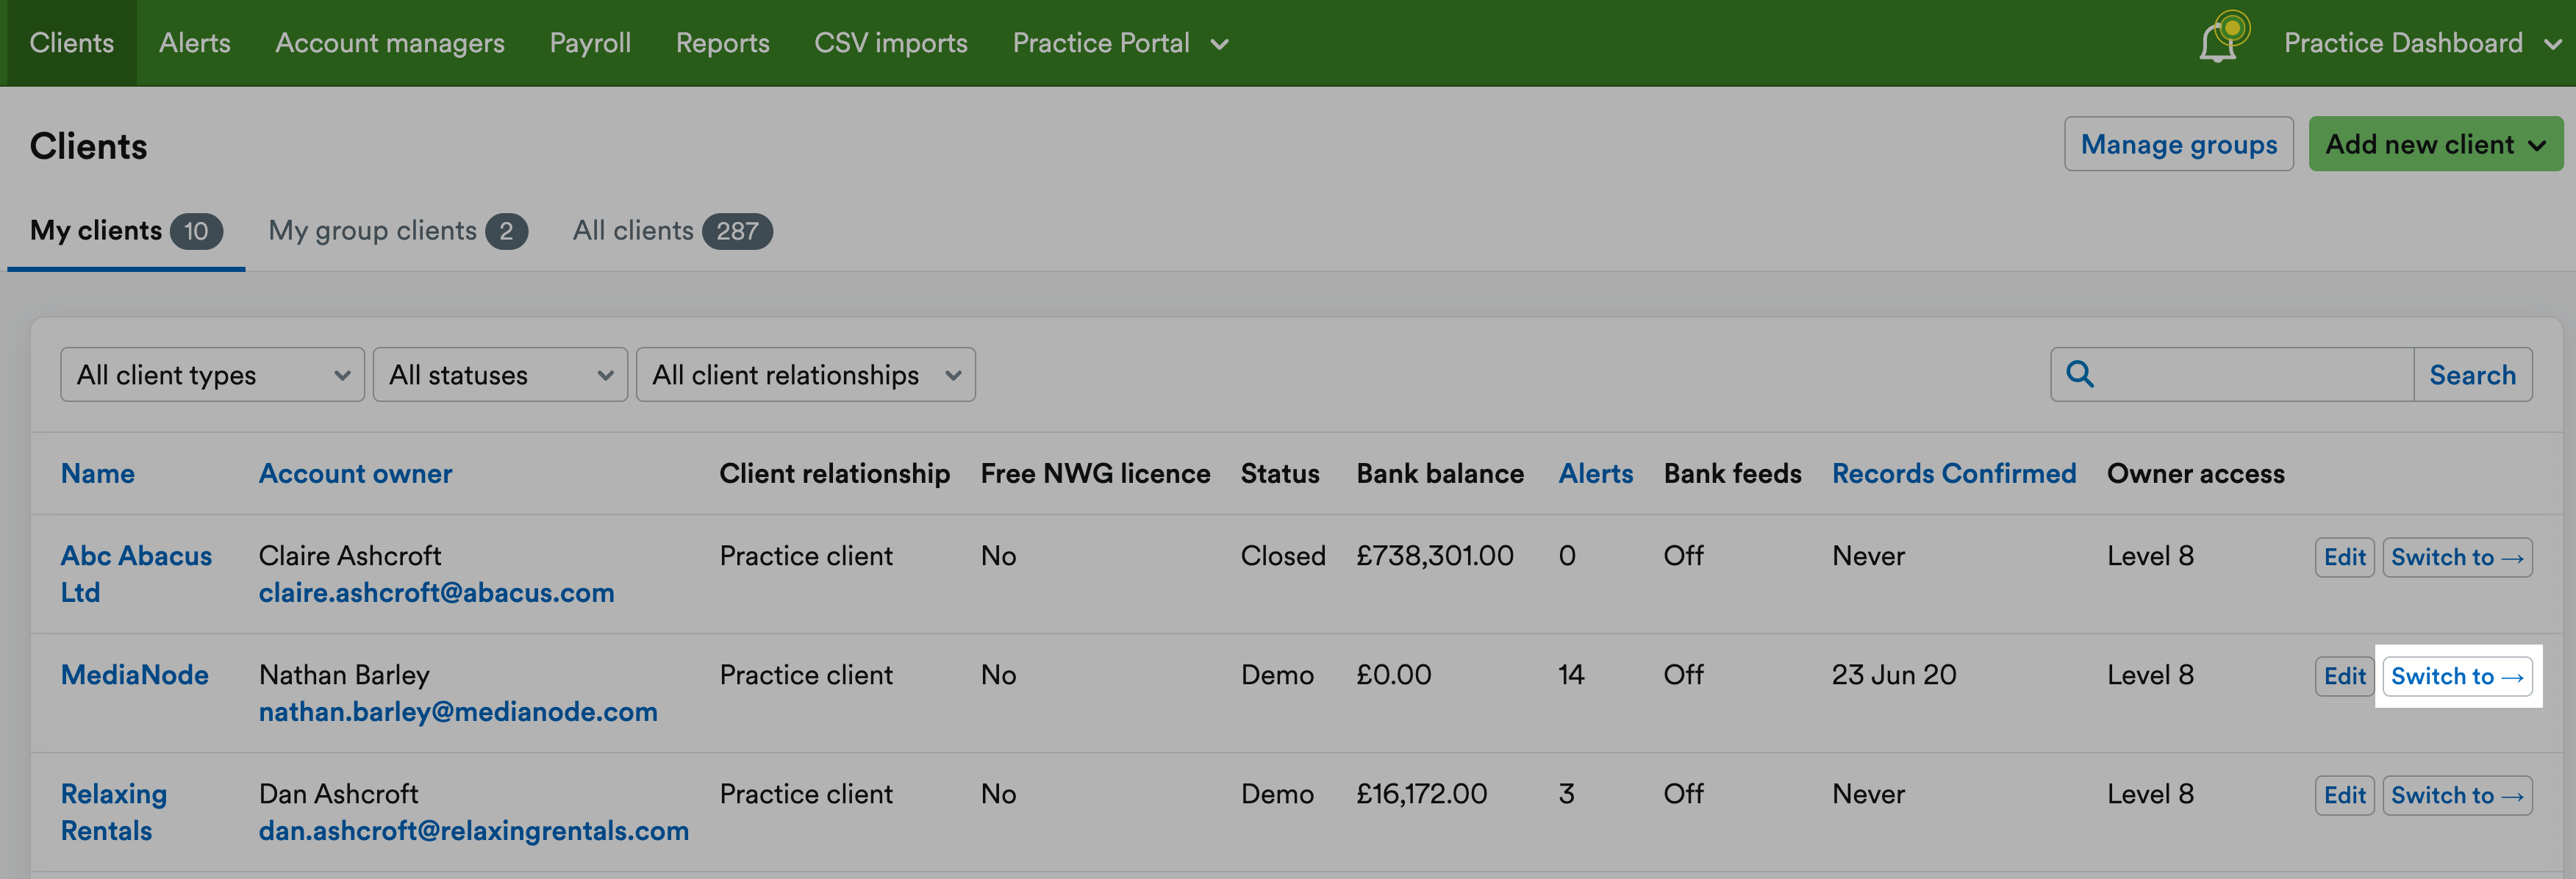Open the All statuses filter

pos(500,375)
